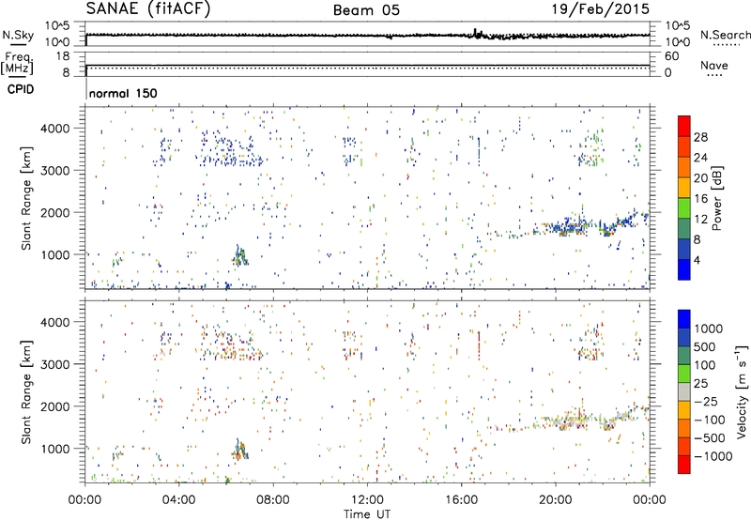The height and width of the screenshot is (520, 751).
Task: Click the 16:00 time tick label
Action: coord(461,500)
